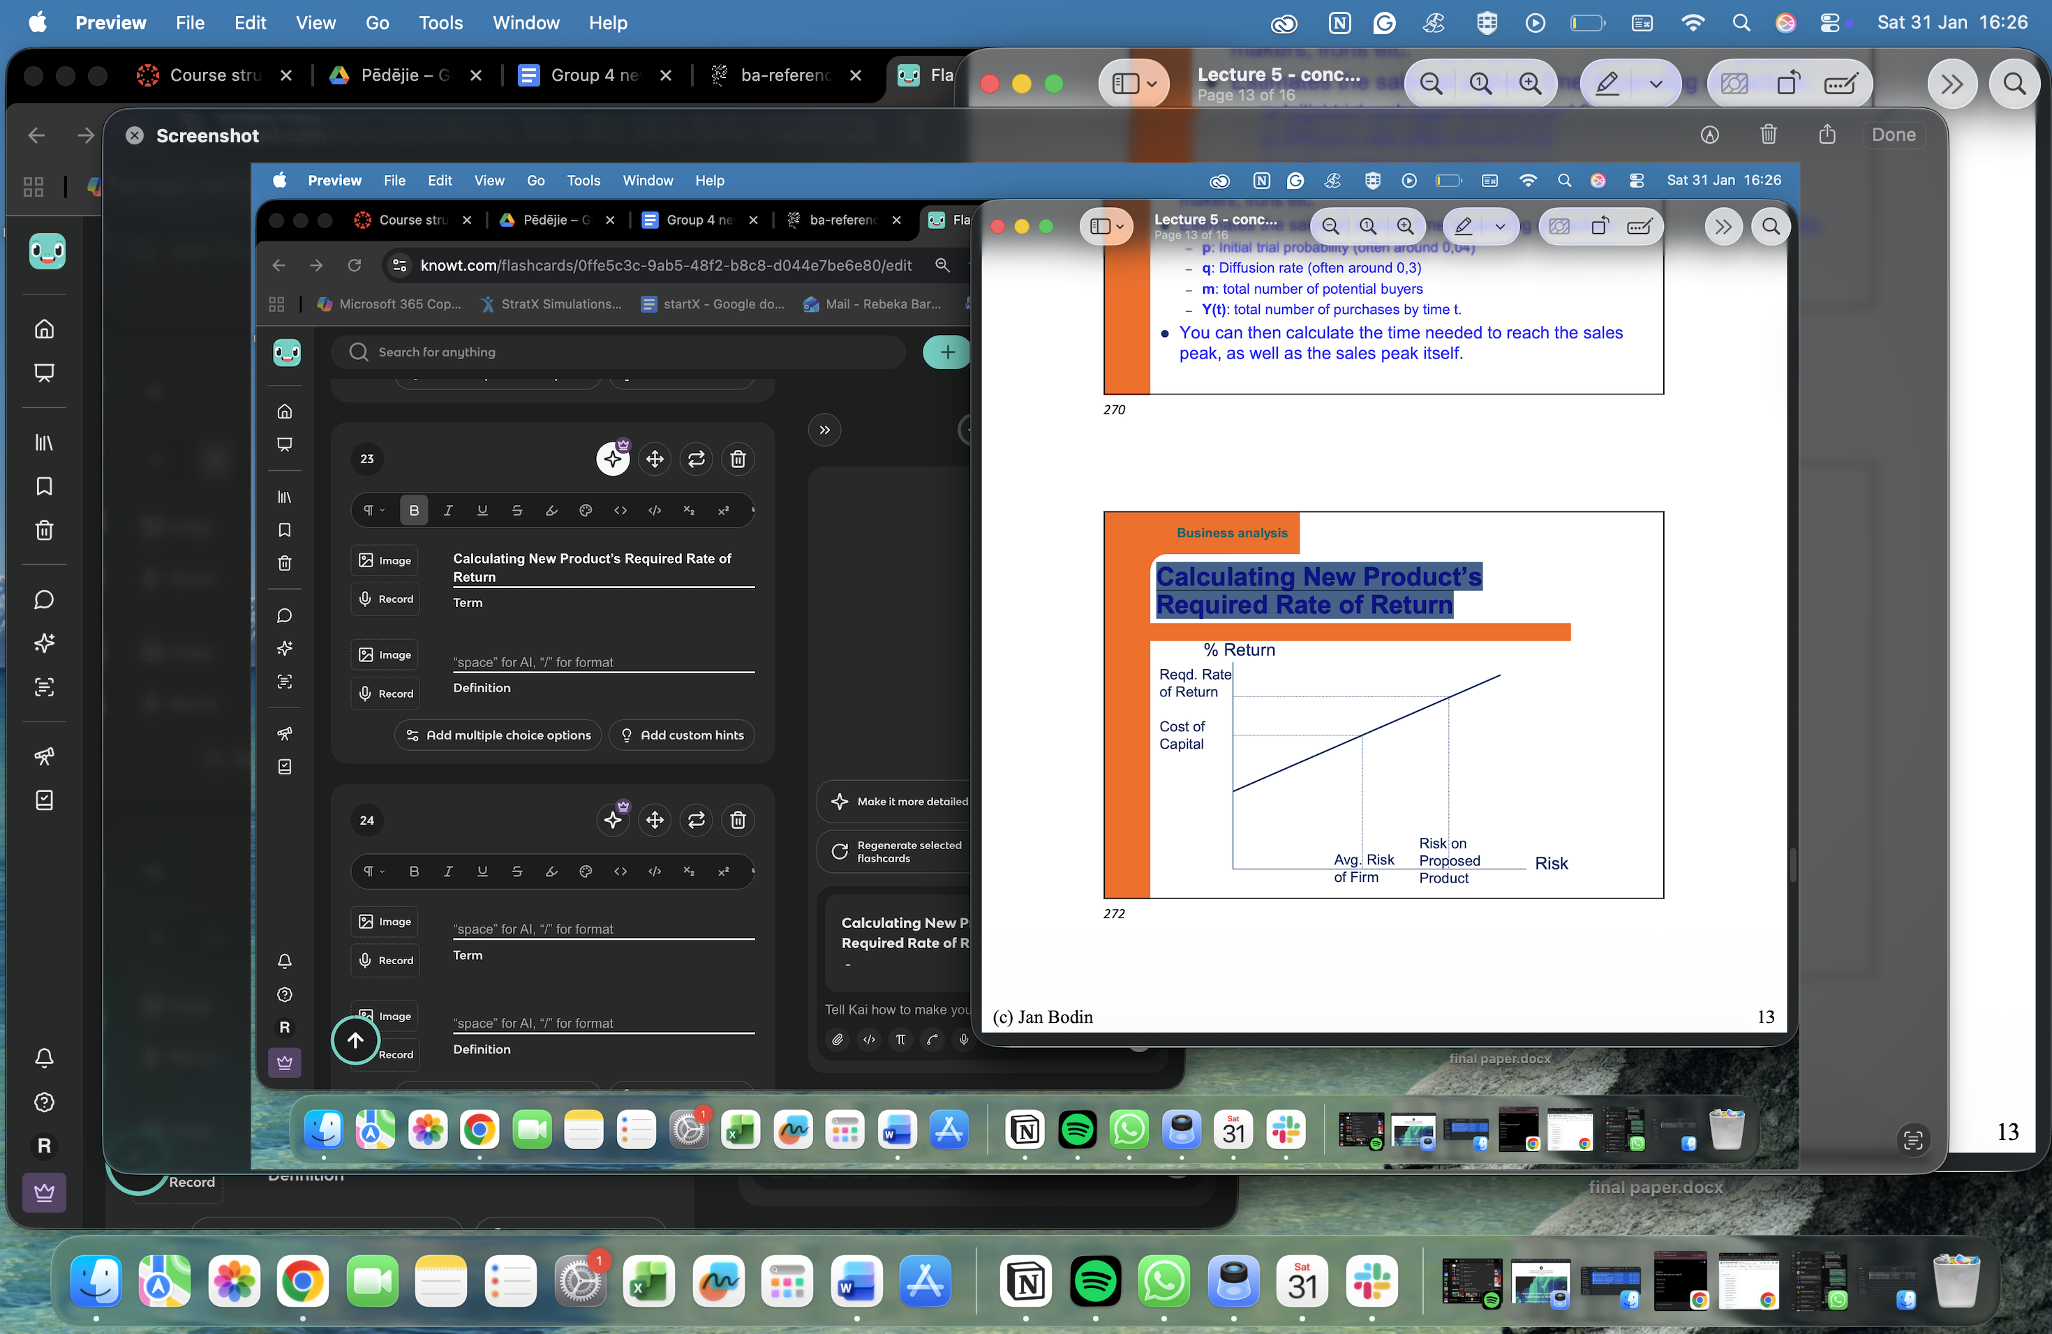Open the form filling tool in the topmost Preview toolbar
The width and height of the screenshot is (2052, 1334).
click(1841, 84)
